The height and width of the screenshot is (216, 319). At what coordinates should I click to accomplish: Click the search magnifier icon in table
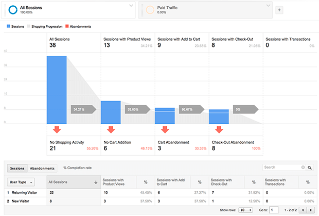tap(310, 168)
